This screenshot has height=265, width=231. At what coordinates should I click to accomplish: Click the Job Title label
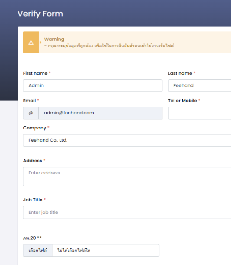[33, 200]
